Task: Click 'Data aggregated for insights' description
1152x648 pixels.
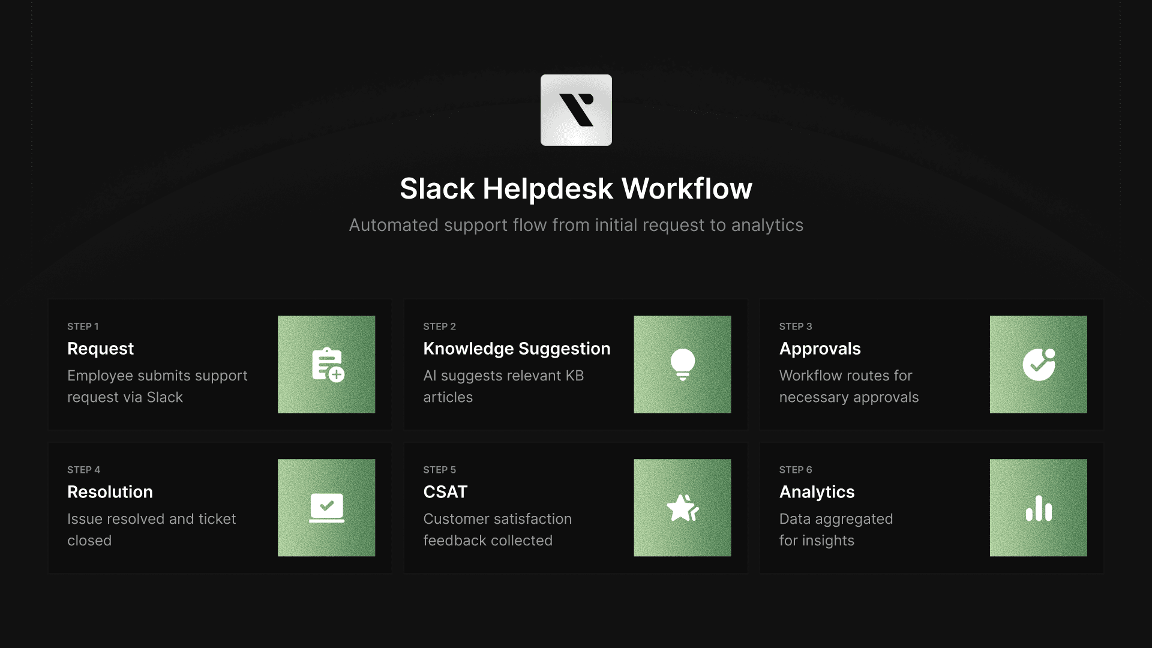Action: (836, 530)
